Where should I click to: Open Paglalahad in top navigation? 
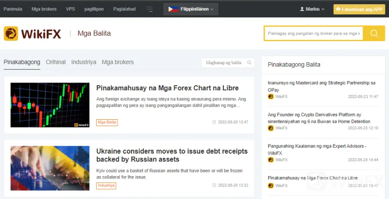click(x=124, y=9)
